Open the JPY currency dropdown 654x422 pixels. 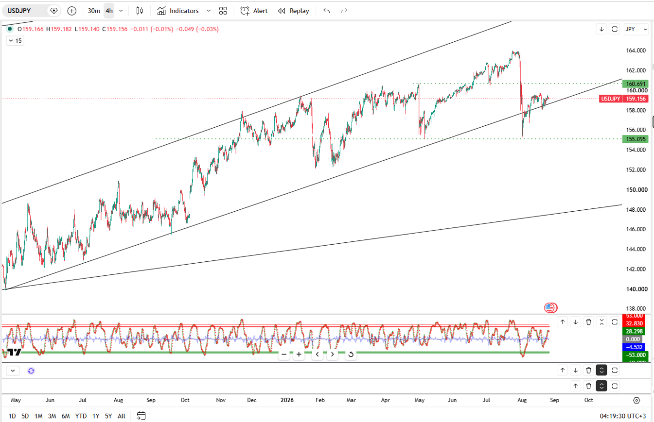tap(636, 29)
